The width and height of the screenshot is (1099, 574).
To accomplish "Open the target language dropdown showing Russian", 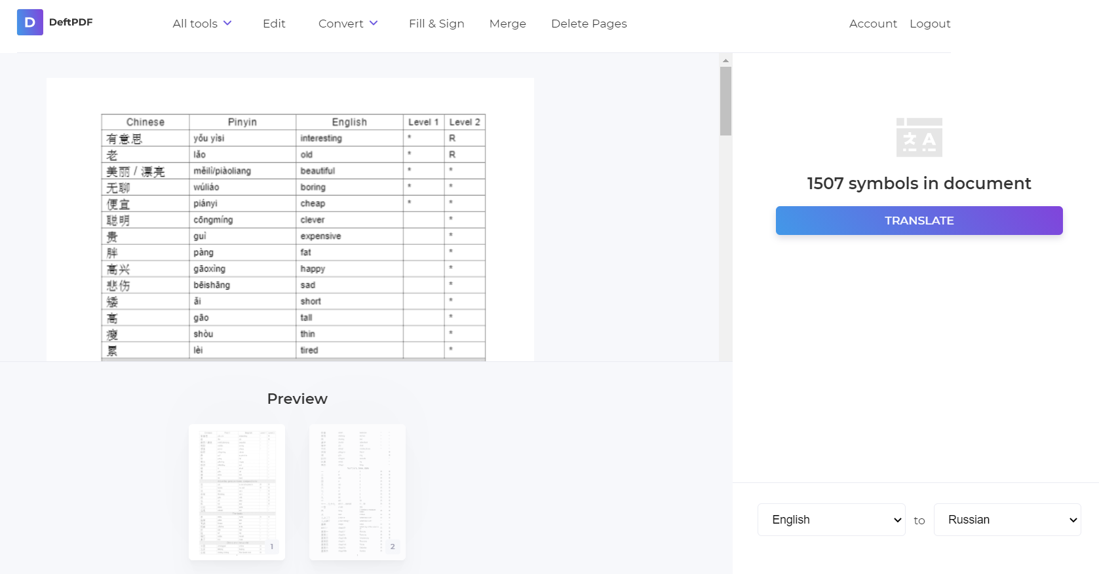I will pyautogui.click(x=1007, y=520).
